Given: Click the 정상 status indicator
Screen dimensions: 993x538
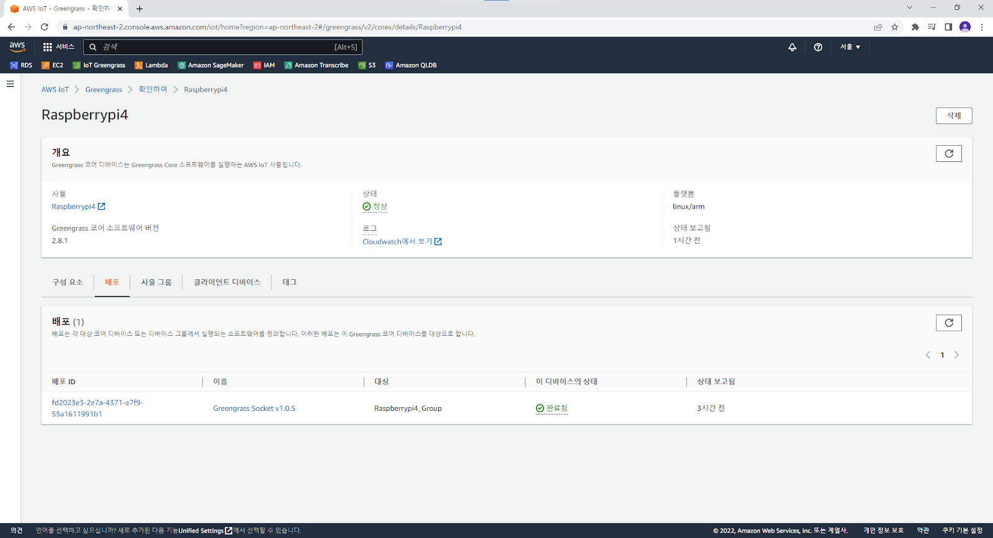Looking at the screenshot, I should 375,207.
